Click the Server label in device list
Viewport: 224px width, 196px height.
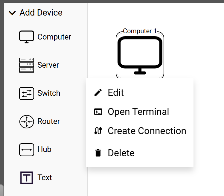click(48, 65)
